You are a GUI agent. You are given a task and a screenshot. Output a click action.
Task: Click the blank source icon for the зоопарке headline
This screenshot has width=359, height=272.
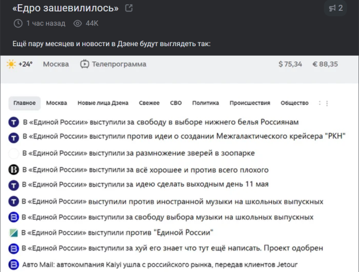click(14, 153)
